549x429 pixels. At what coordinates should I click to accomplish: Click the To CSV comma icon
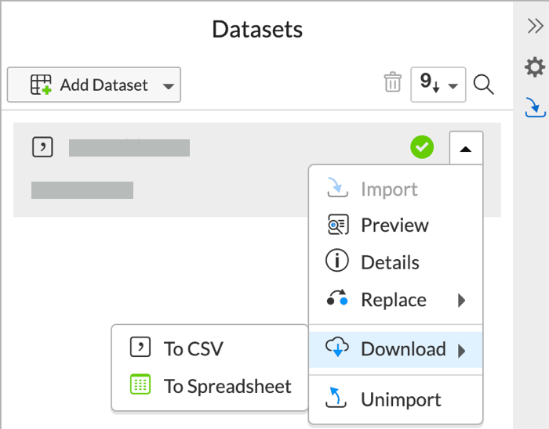140,347
